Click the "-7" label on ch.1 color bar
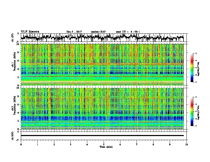 195,82
